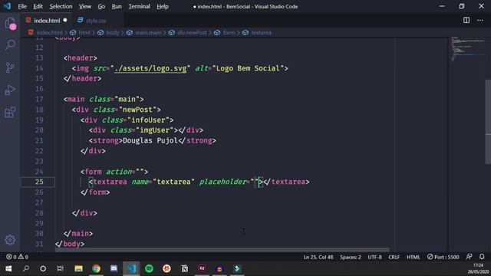Change line endings via CRLF item
The image size is (491, 276).
pos(394,257)
